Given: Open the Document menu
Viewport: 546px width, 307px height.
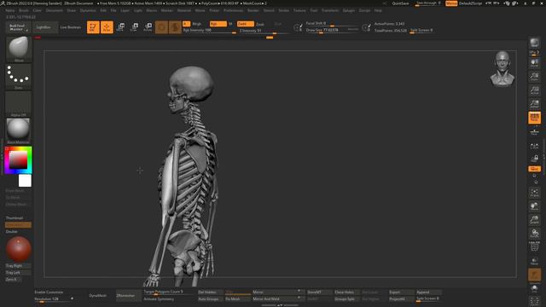Looking at the screenshot, I should [55, 11].
